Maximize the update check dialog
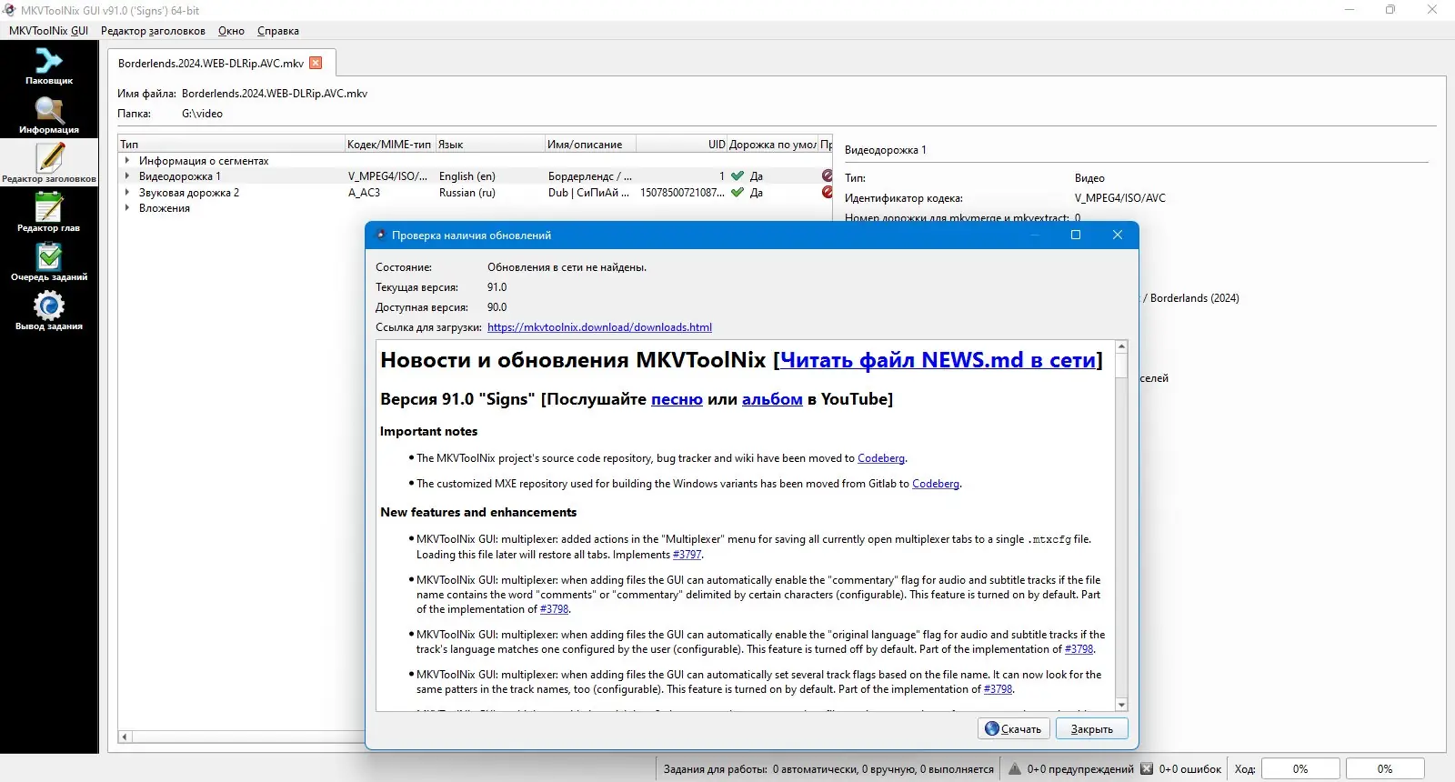1455x782 pixels. click(1076, 235)
